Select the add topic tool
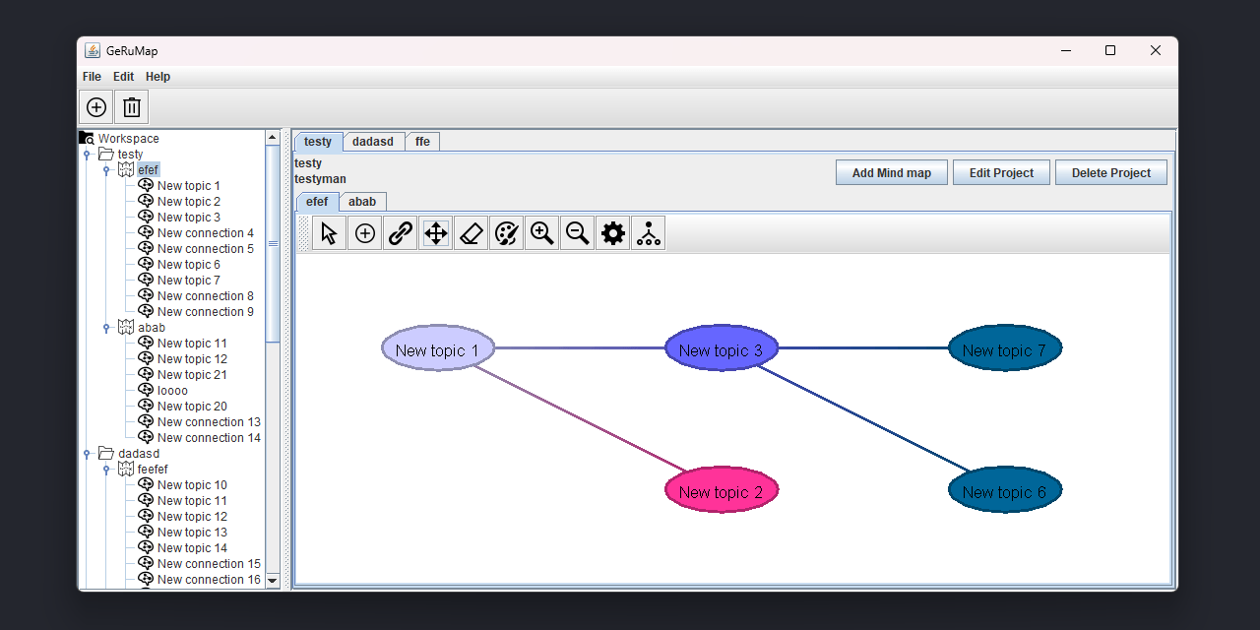Screen dimensions: 1260x630 [364, 232]
